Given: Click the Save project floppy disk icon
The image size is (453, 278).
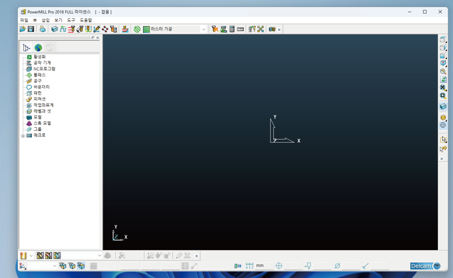Looking at the screenshot, I should pyautogui.click(x=31, y=29).
